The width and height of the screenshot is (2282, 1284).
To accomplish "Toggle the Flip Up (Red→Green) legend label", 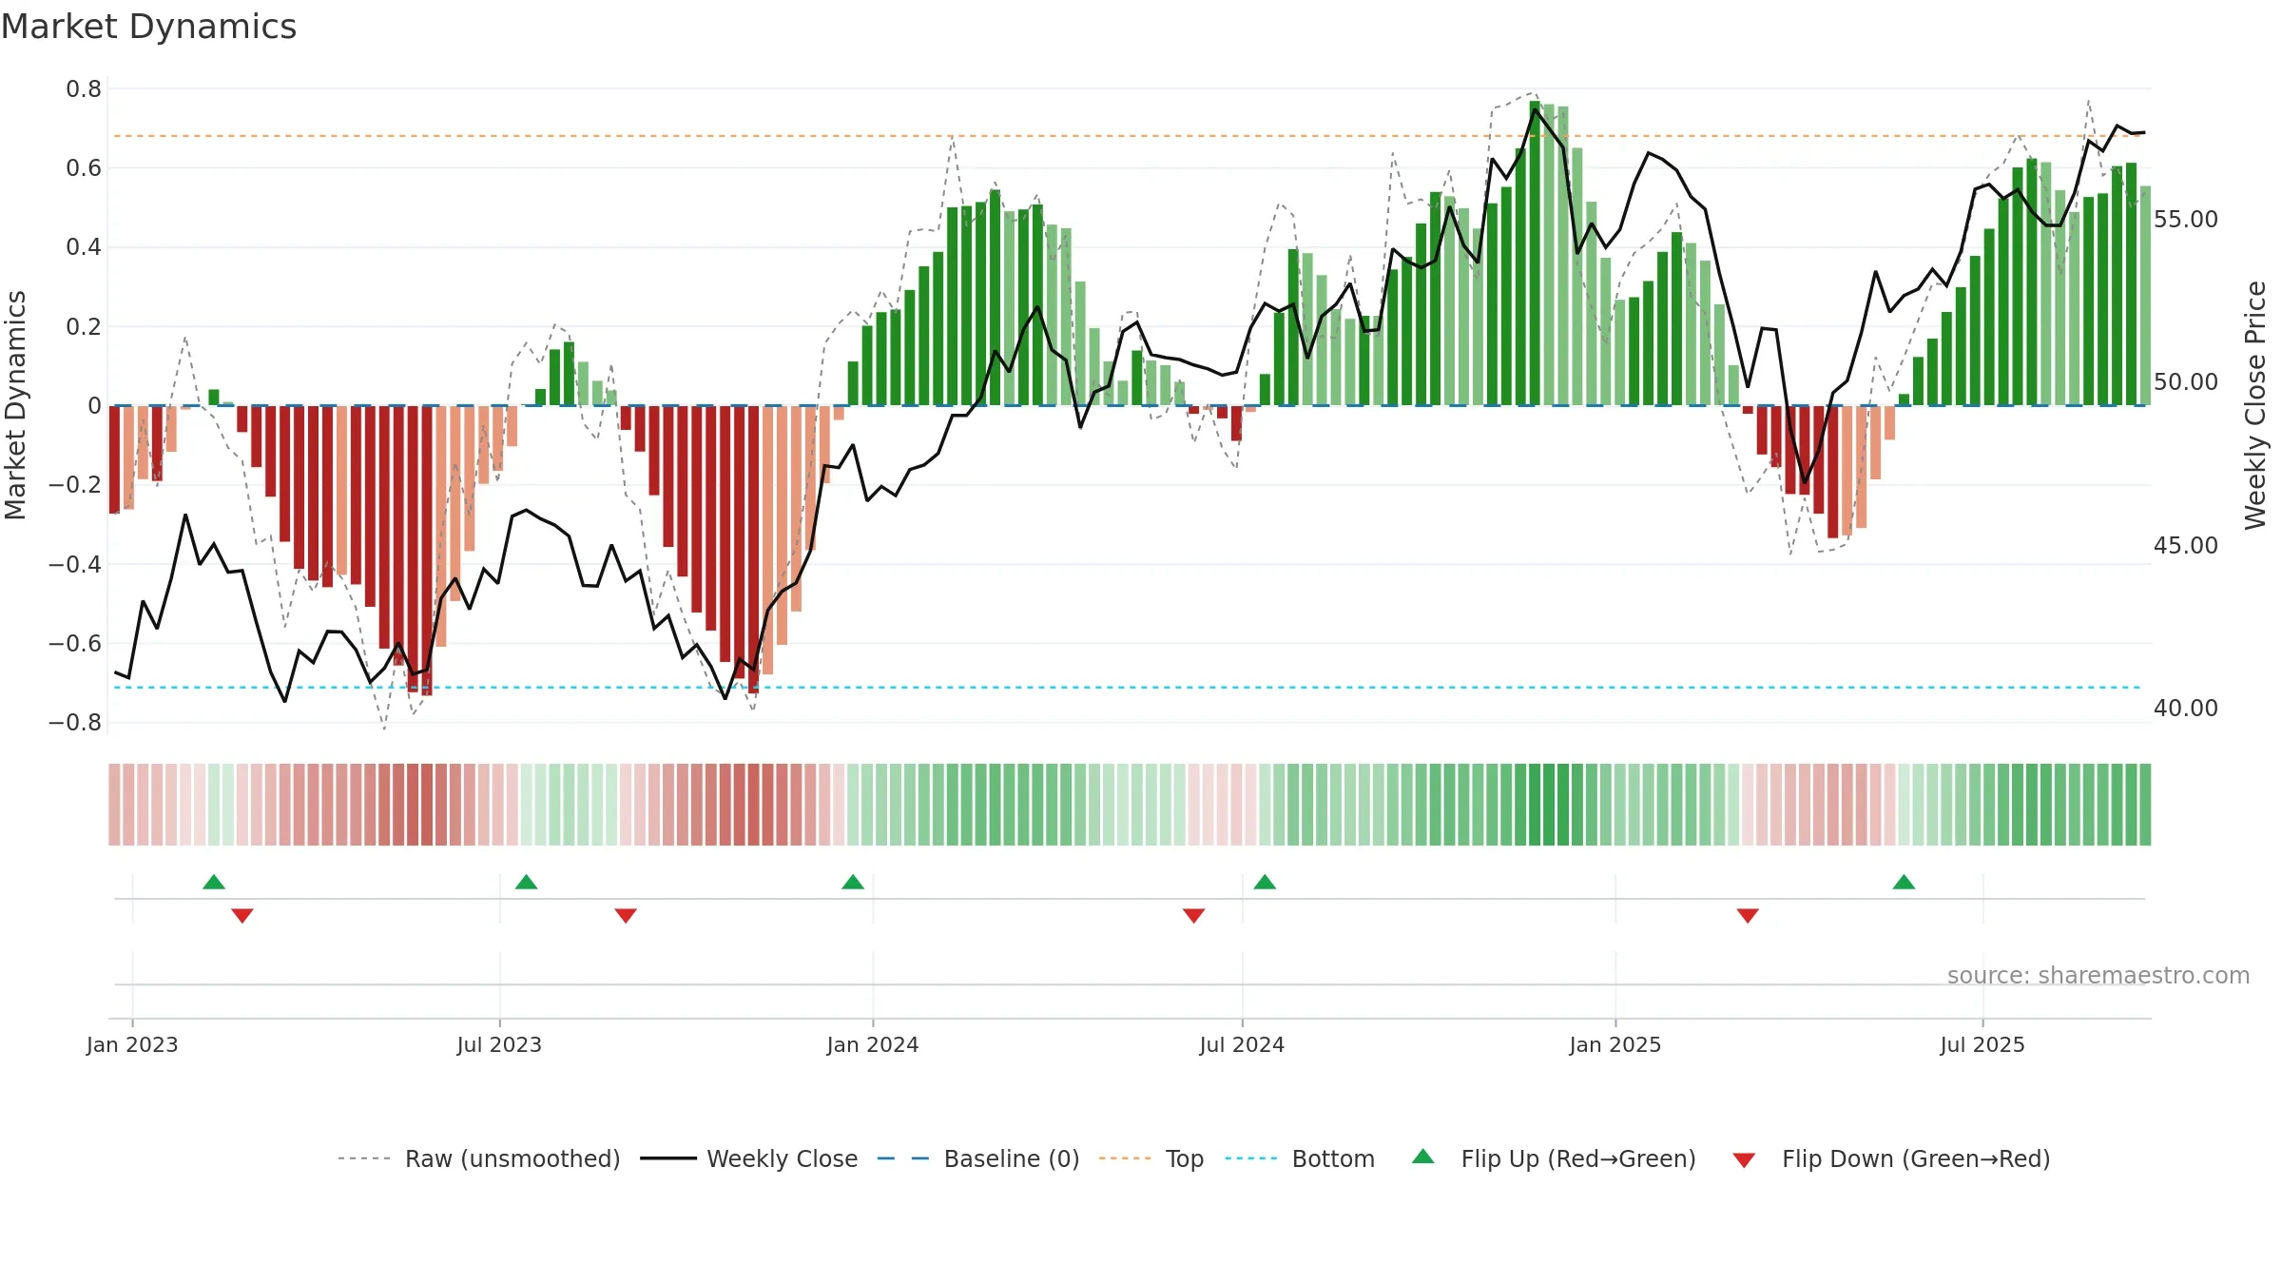I will 1578,1158.
